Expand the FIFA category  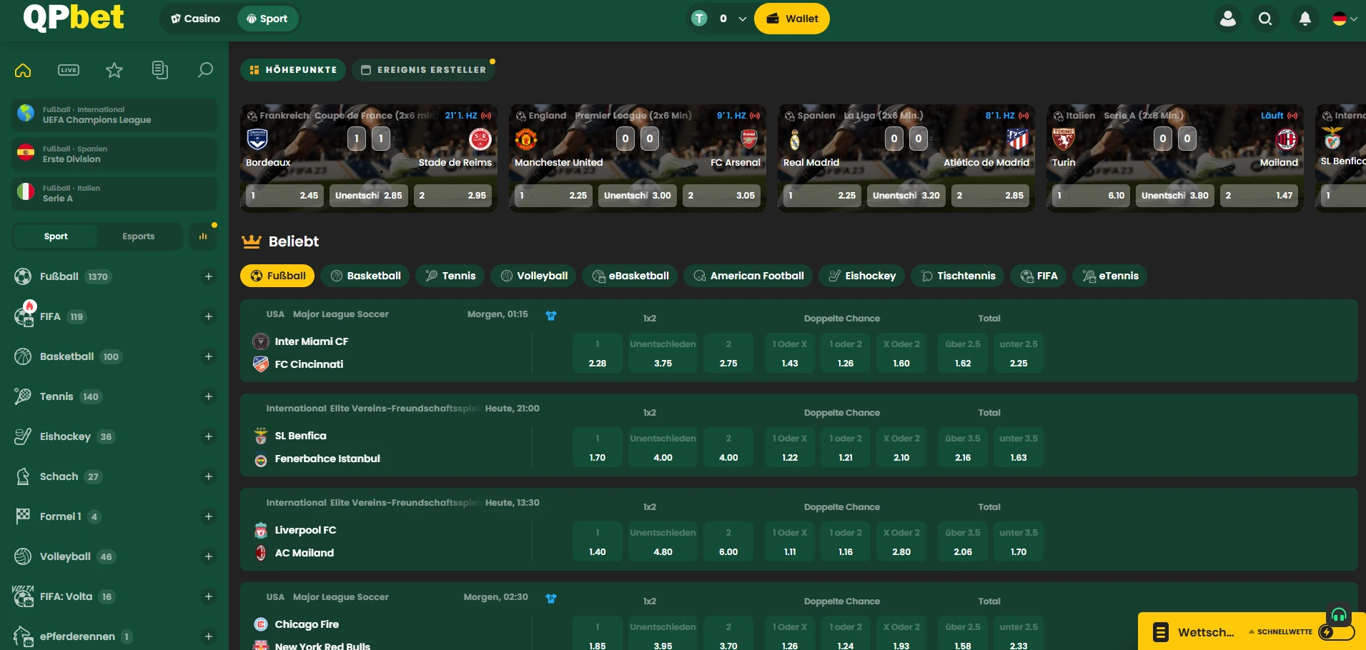click(x=209, y=316)
